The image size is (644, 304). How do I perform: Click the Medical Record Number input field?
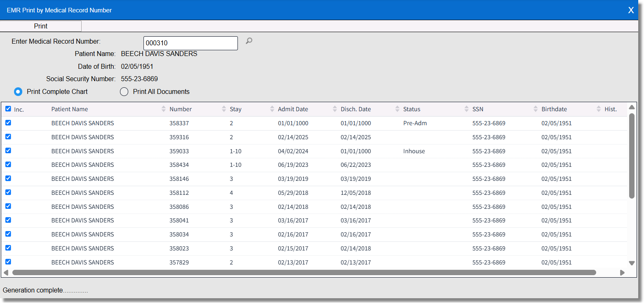pos(190,43)
